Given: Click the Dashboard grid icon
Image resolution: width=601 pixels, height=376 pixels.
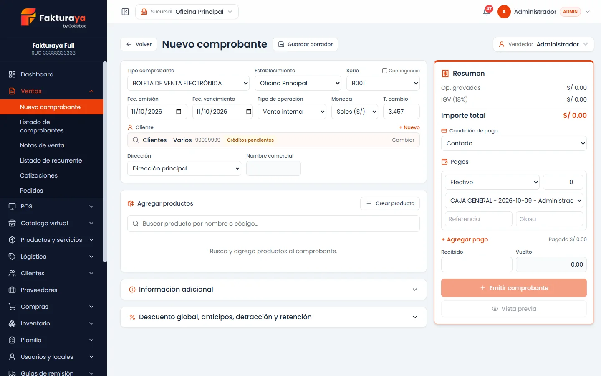Looking at the screenshot, I should [x=12, y=74].
